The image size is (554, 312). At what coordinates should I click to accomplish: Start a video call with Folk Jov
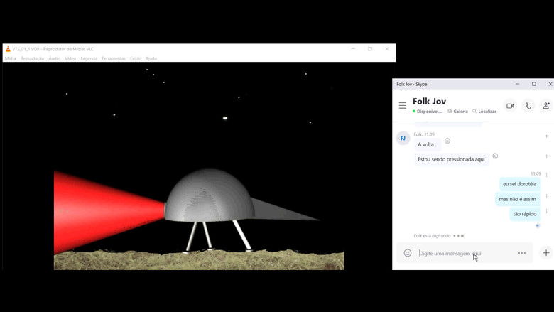pyautogui.click(x=510, y=106)
